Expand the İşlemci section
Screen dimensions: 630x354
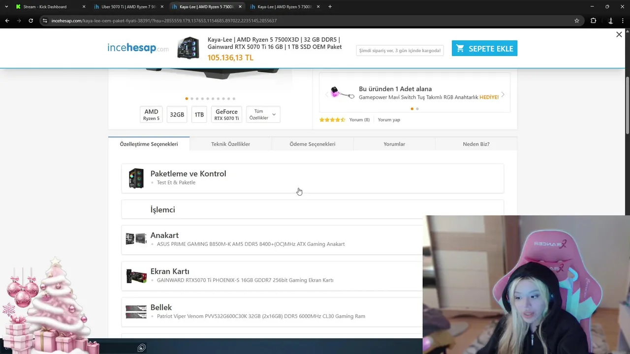[313, 209]
